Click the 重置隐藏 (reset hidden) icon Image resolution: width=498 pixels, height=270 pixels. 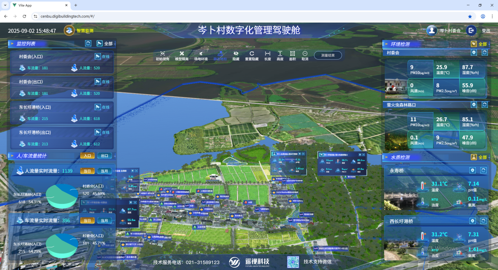click(252, 54)
